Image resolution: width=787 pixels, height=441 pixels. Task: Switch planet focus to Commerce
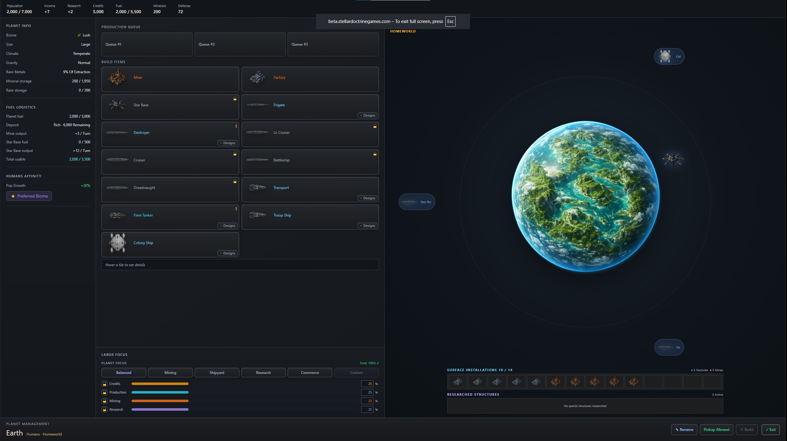point(310,373)
